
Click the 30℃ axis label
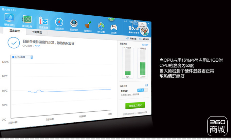(4, 105)
